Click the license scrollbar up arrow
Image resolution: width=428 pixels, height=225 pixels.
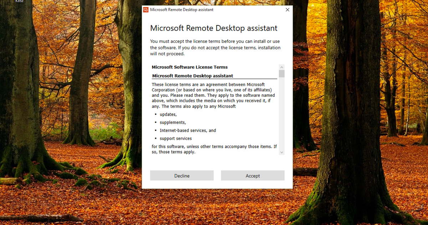[282, 67]
